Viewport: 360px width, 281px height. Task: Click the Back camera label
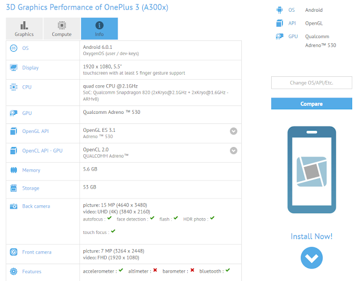pos(36,206)
